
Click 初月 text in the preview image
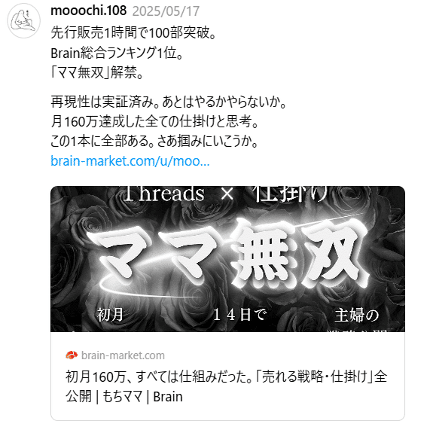point(110,315)
